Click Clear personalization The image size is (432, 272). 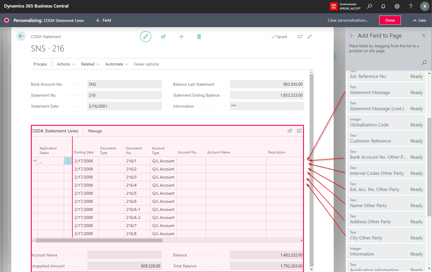[x=348, y=20]
